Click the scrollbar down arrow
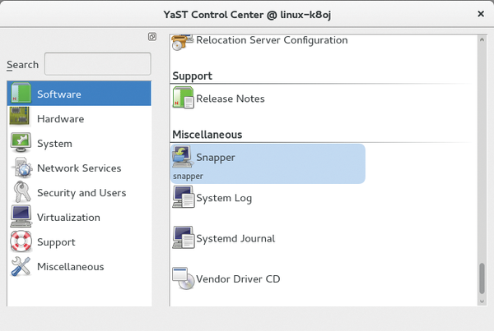Image resolution: width=494 pixels, height=331 pixels. point(482,301)
